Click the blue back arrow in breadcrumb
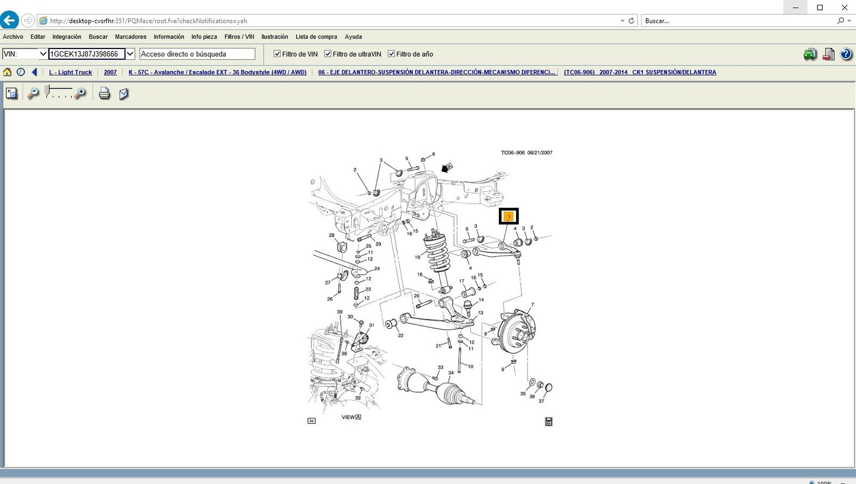The height and width of the screenshot is (484, 856). (x=34, y=72)
